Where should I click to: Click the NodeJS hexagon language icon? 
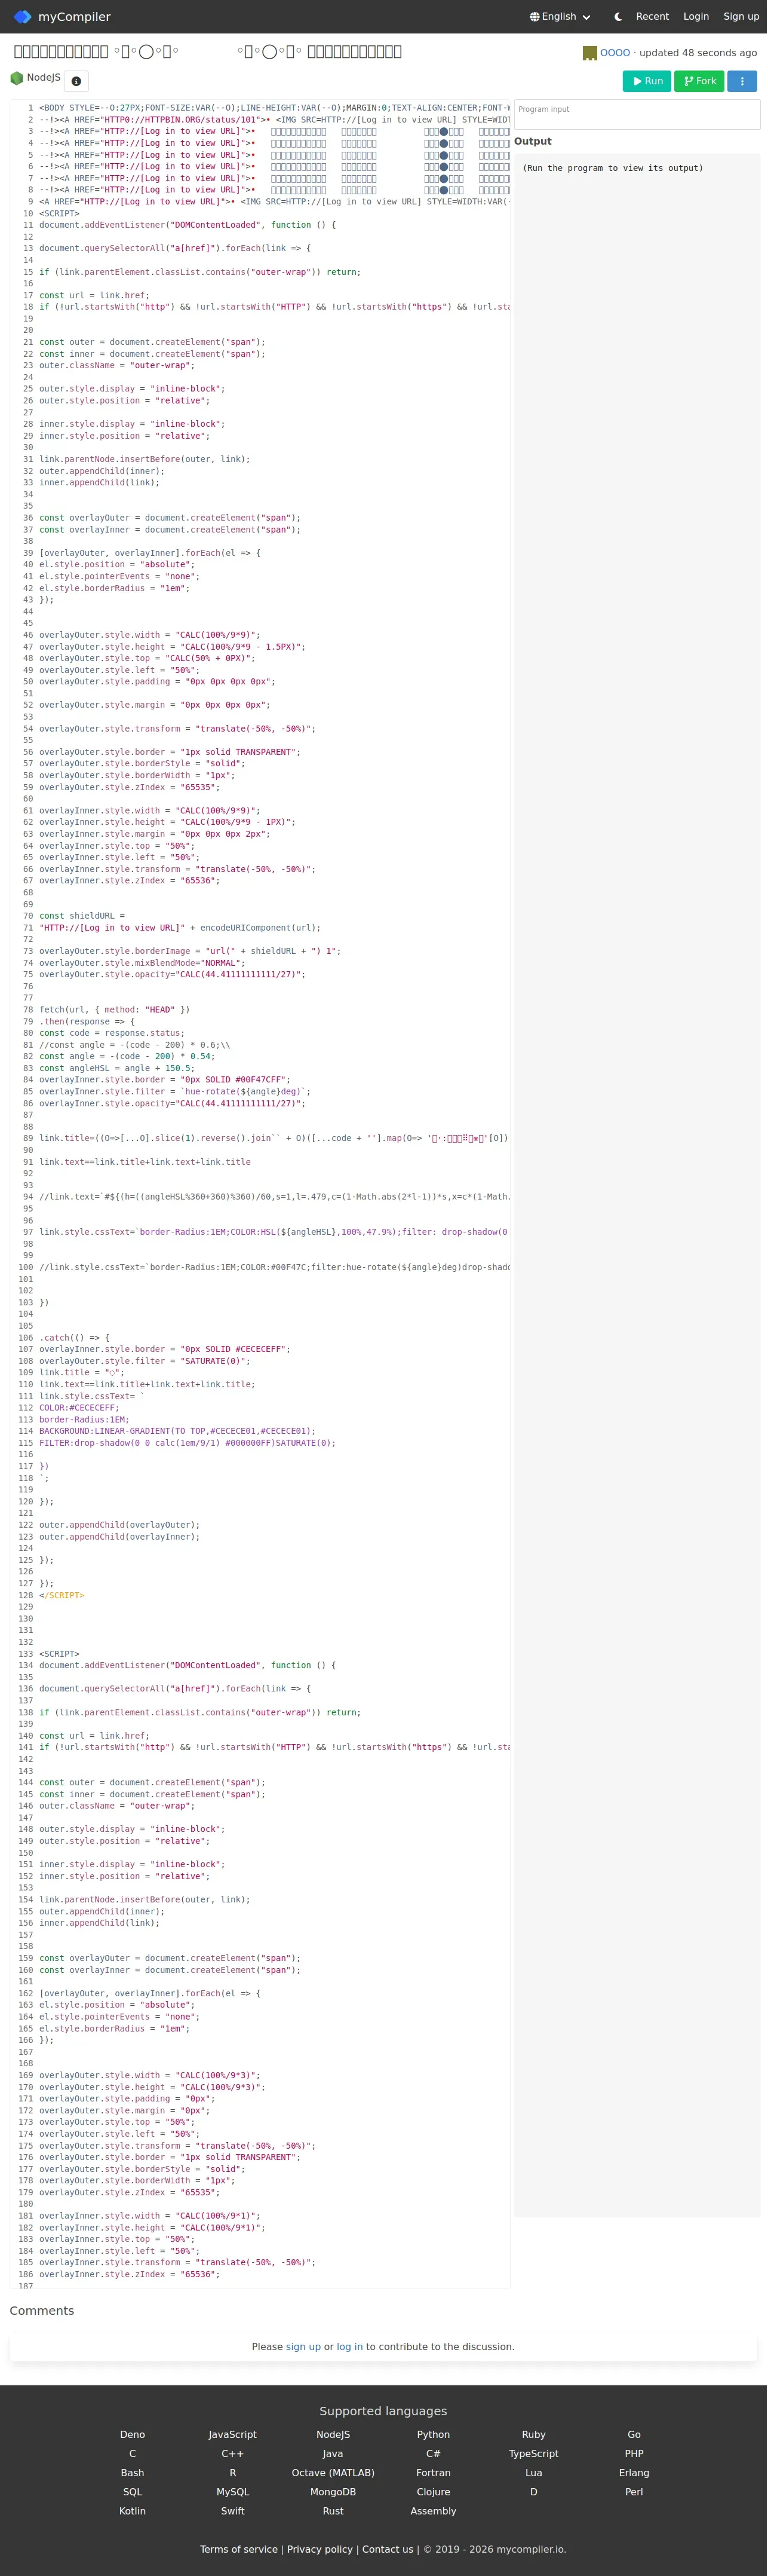pyautogui.click(x=16, y=78)
